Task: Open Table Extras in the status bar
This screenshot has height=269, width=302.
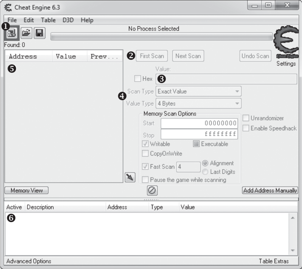Action: pyautogui.click(x=274, y=261)
